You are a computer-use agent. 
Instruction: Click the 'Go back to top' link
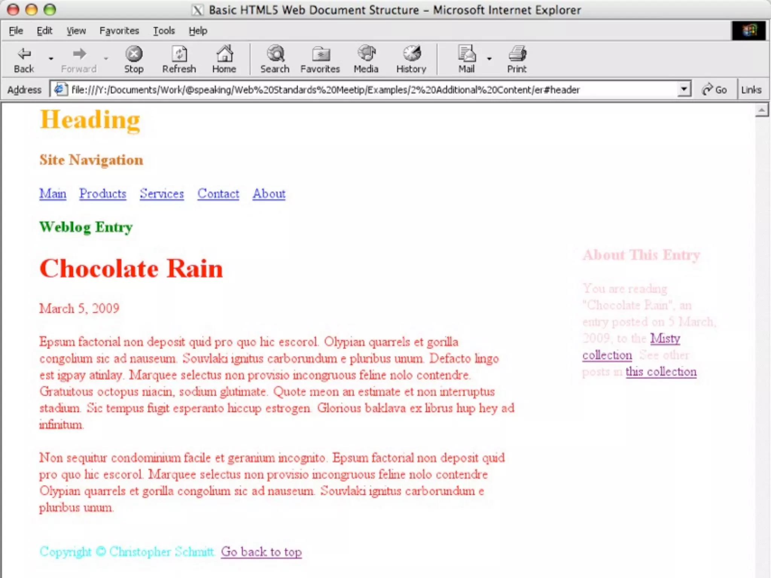261,552
